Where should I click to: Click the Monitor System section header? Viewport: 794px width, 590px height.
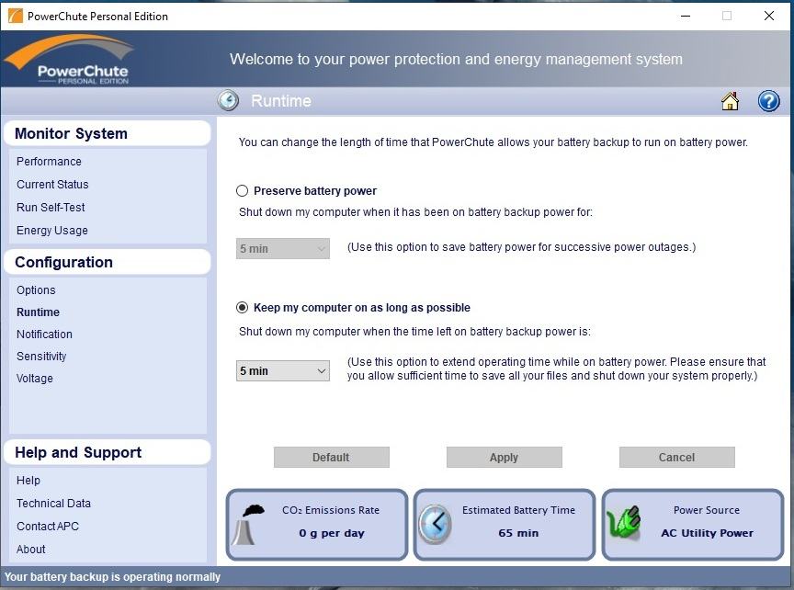coord(107,133)
